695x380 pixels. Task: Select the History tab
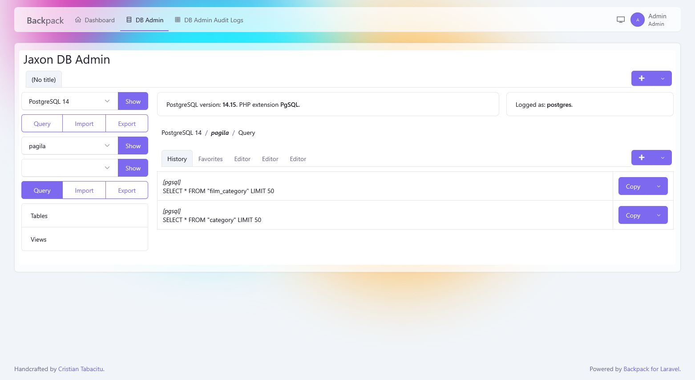177,159
